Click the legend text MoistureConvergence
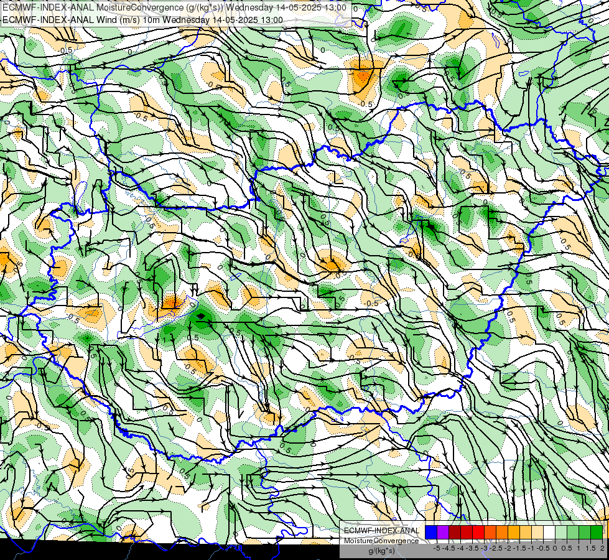The height and width of the screenshot is (560, 609). 381,541
